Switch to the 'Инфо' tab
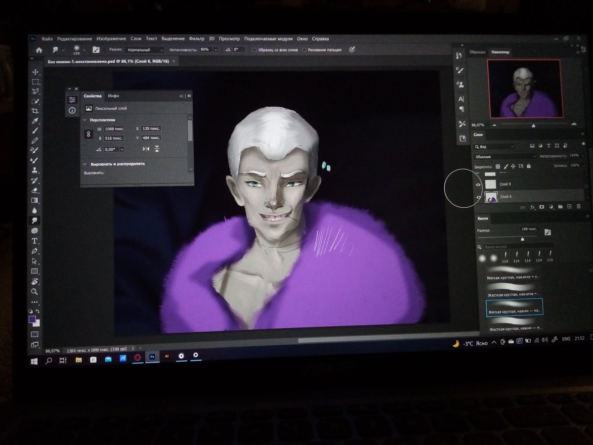 (114, 96)
